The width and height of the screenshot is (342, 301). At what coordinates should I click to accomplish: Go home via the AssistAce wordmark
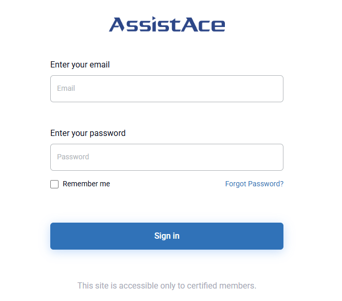[x=167, y=24]
